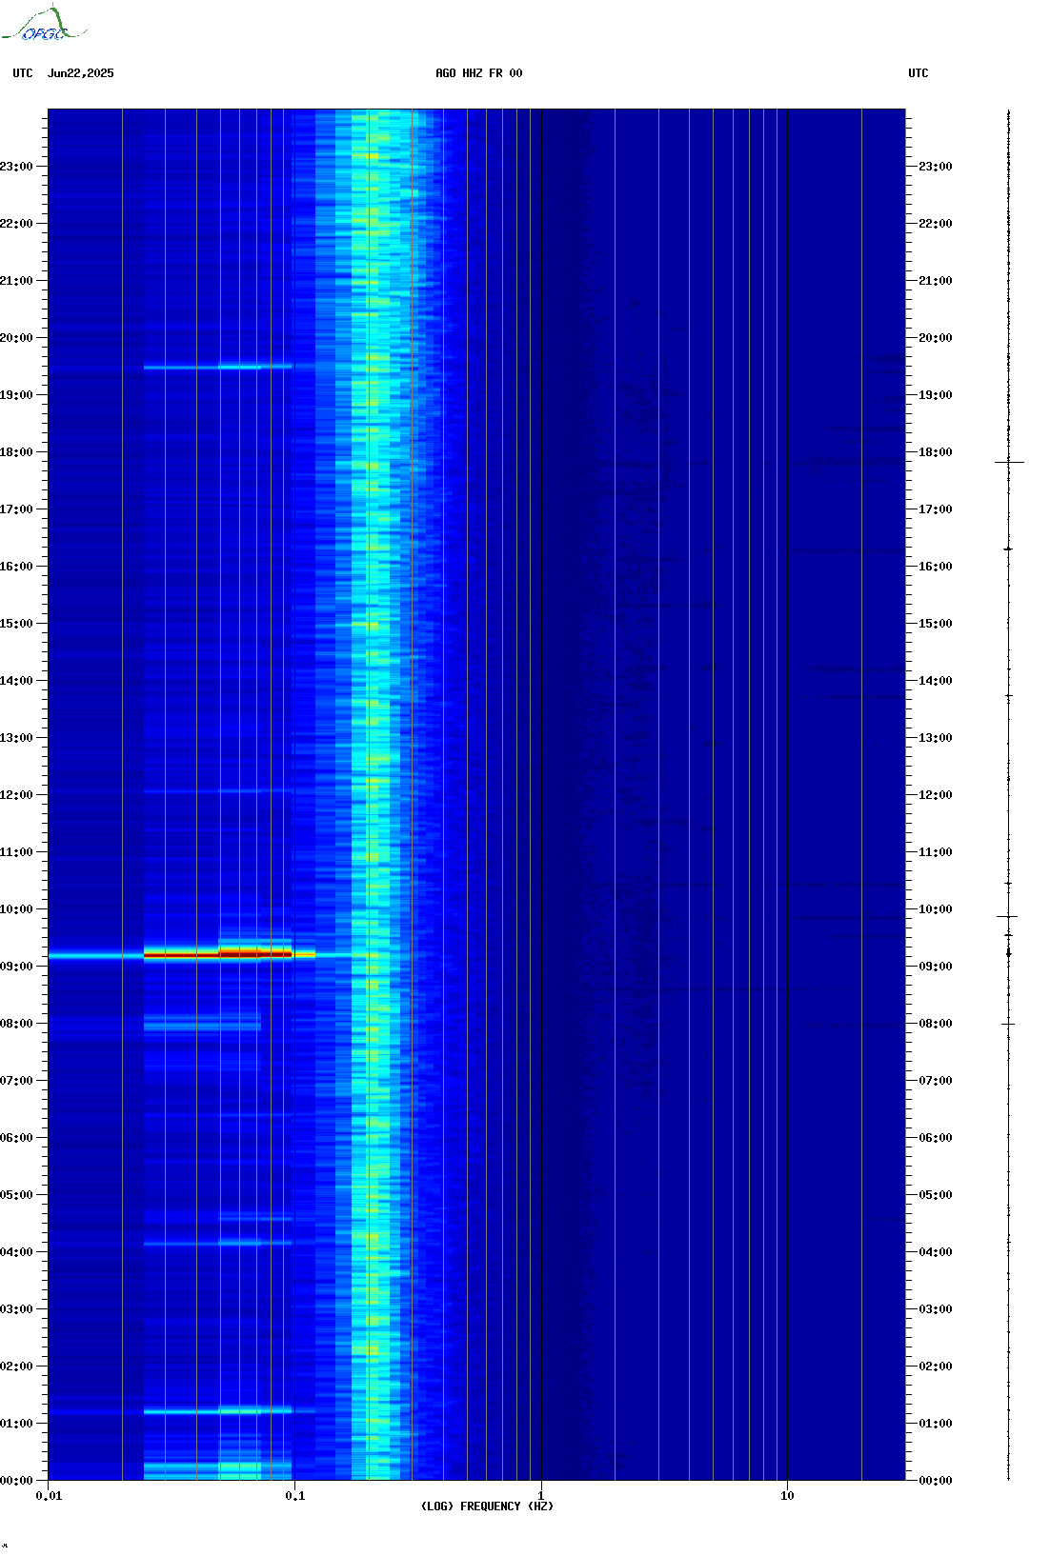Click the 23:00 label on the right axis
This screenshot has height=1556, width=1050.
click(936, 167)
